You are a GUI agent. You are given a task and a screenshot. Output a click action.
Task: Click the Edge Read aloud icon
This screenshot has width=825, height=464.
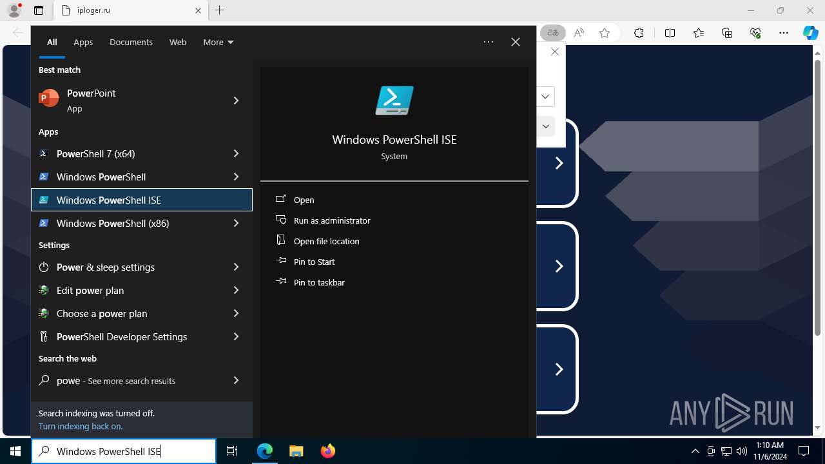click(x=579, y=33)
